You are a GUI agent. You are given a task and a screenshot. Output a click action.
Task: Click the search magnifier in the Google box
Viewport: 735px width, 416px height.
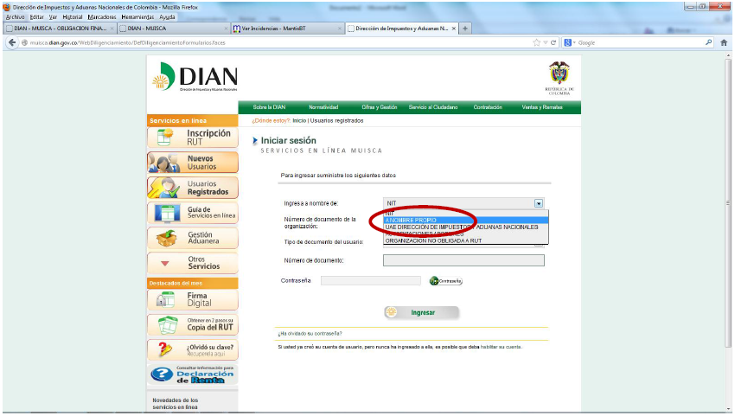pyautogui.click(x=708, y=42)
